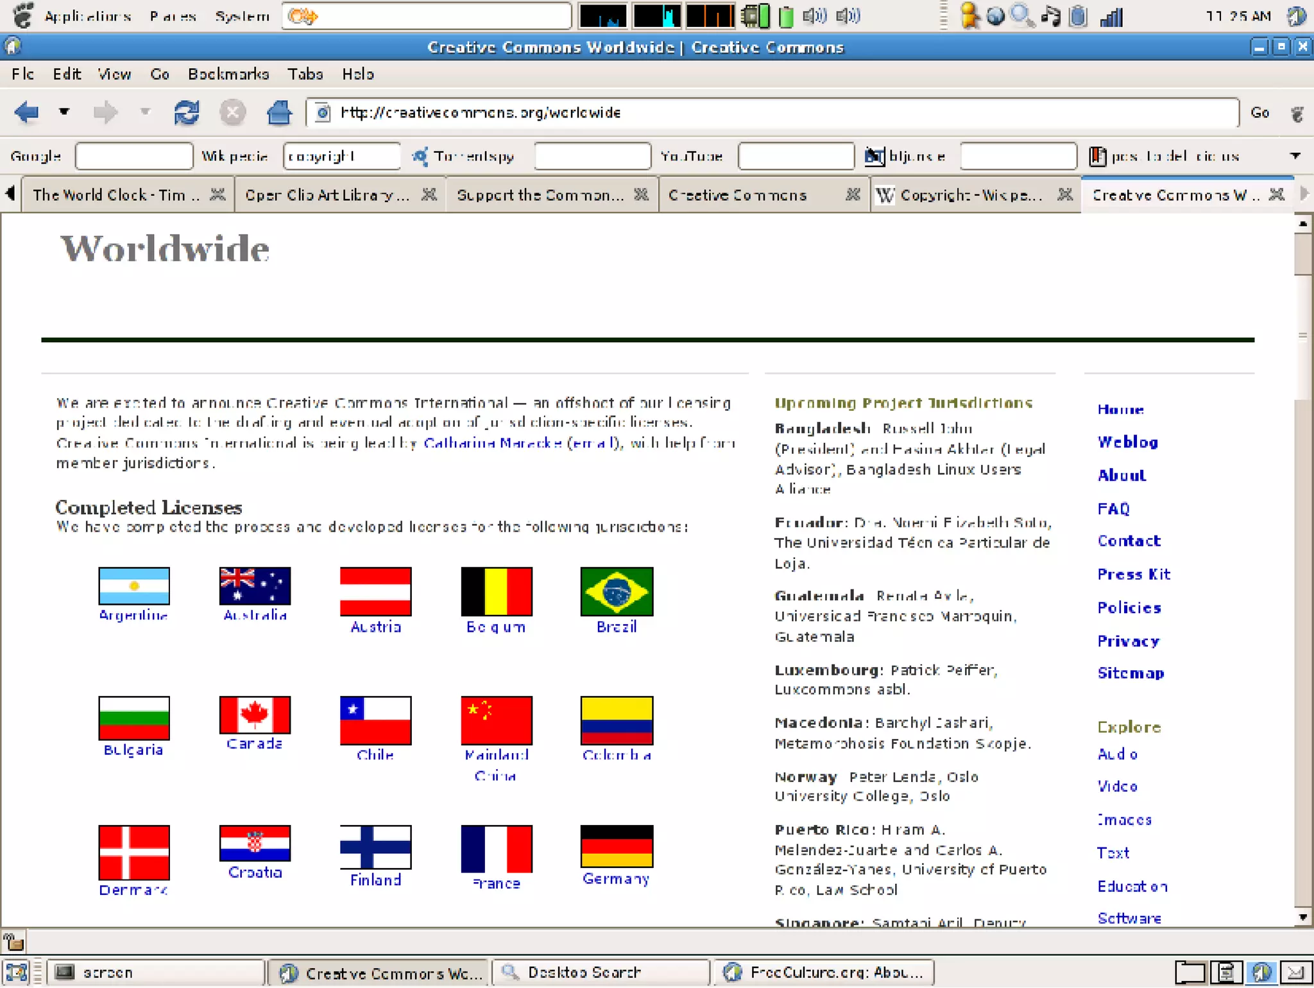Open the back history dropdown arrow
Viewport: 1314px width, 988px height.
click(64, 112)
